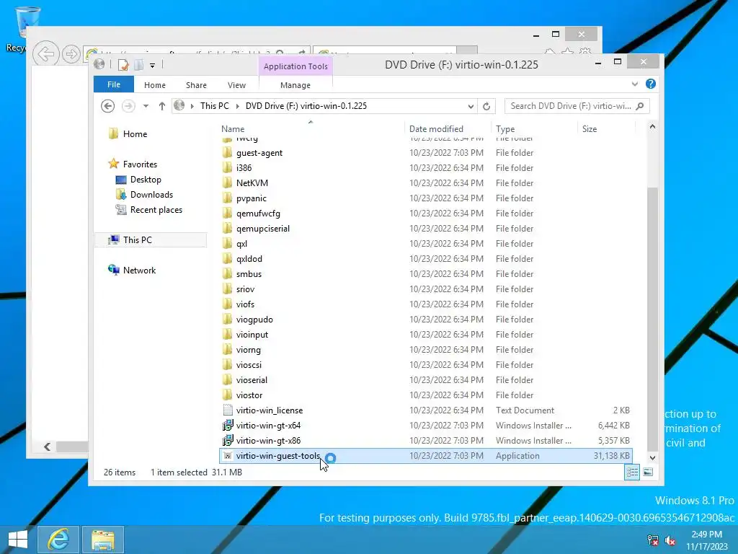
Task: Select the Application Tools contextual tab
Action: (x=295, y=66)
